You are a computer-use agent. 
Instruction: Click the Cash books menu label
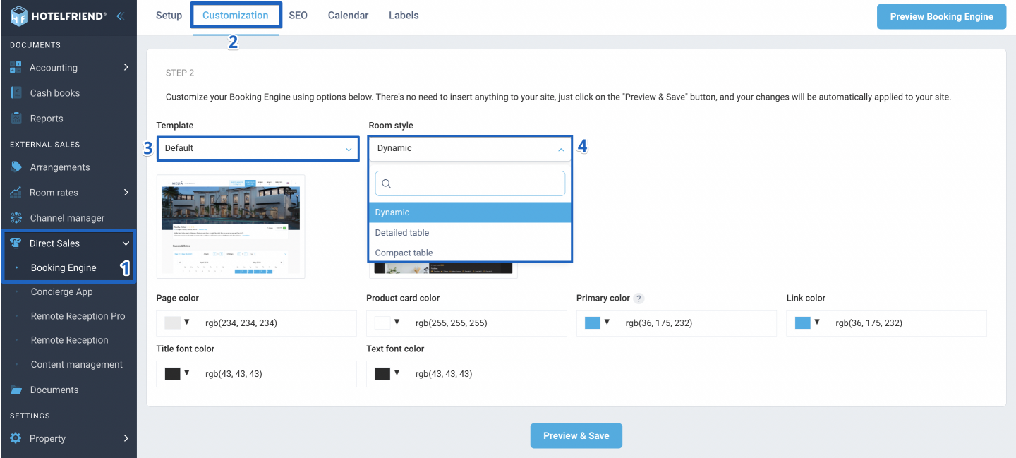(55, 93)
